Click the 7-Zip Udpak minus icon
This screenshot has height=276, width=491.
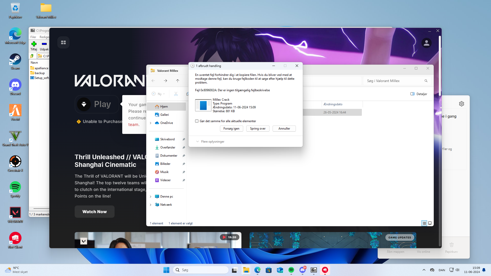44,44
